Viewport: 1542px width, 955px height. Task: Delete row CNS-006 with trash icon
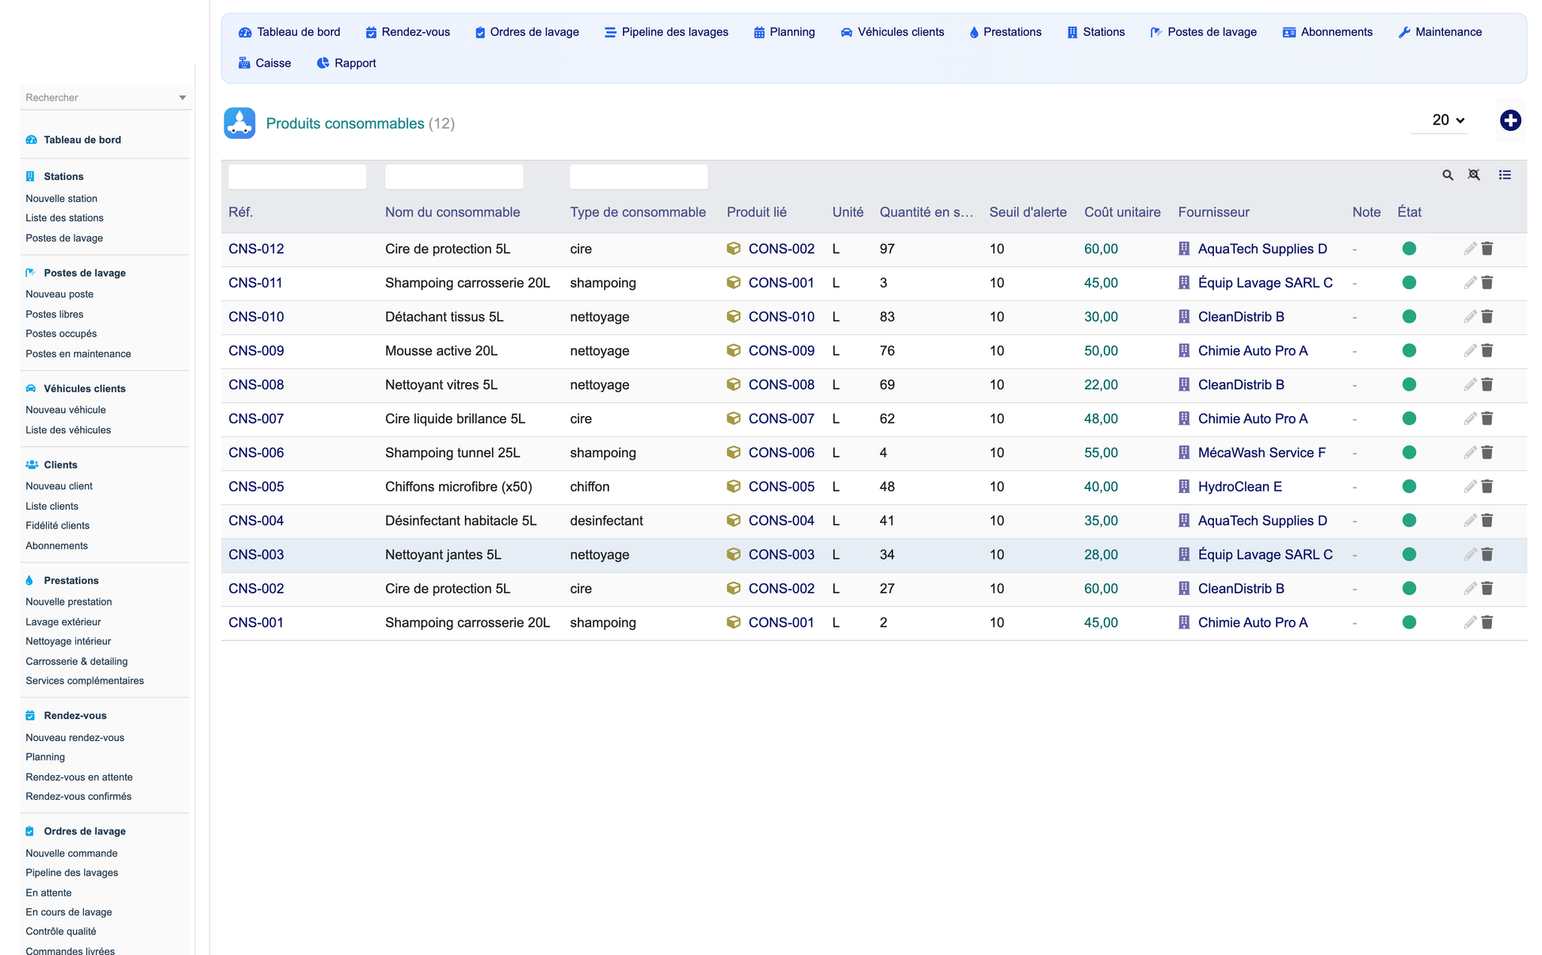point(1487,453)
